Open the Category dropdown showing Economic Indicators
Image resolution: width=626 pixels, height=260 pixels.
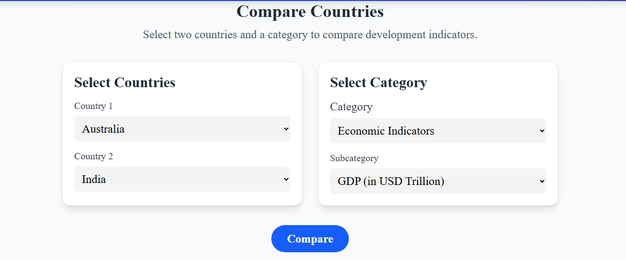click(438, 131)
